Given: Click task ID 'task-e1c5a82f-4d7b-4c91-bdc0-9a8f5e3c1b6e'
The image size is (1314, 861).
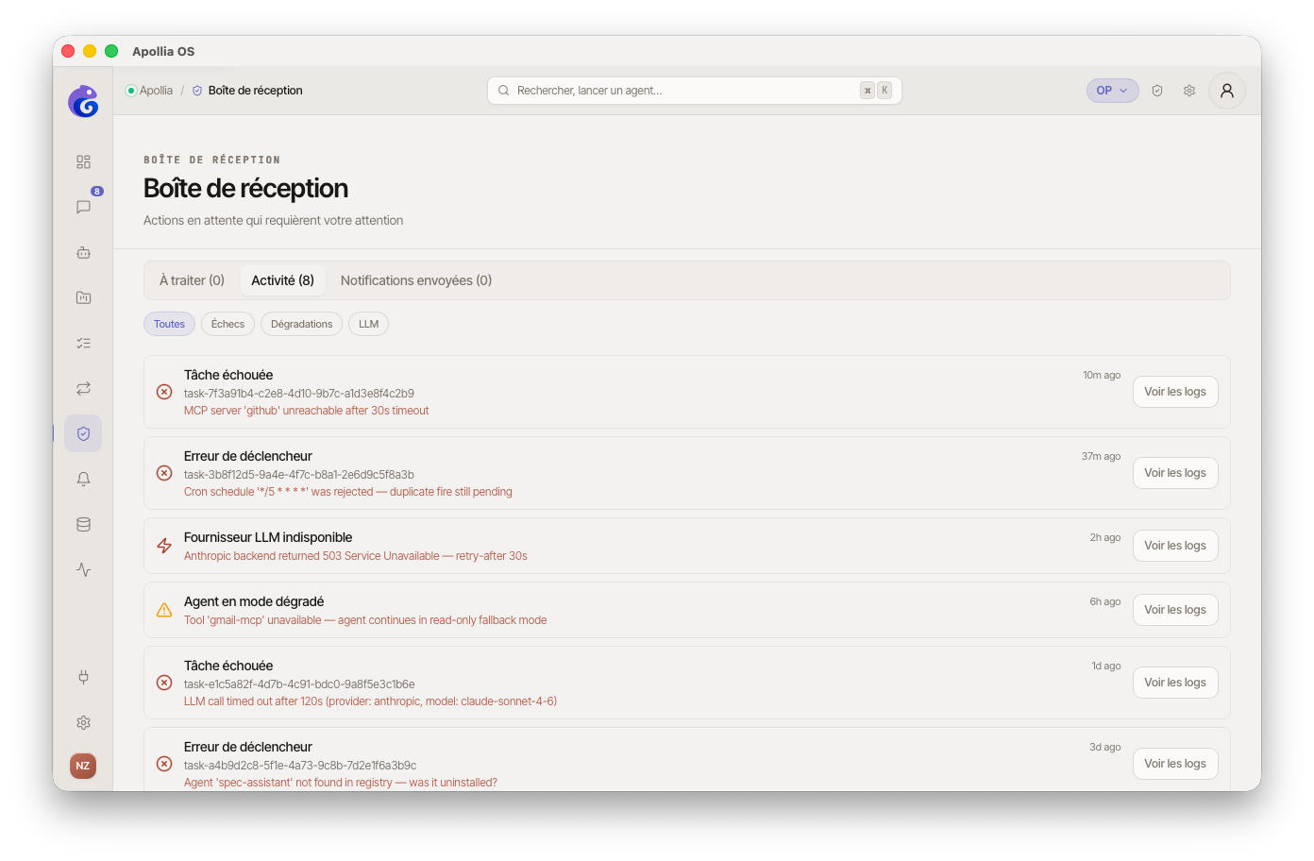Looking at the screenshot, I should 299,684.
